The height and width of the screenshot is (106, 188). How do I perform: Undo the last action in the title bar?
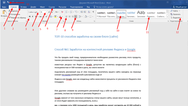8,2
